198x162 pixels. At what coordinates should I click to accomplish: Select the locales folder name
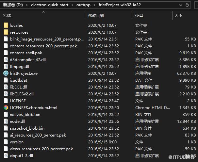tap(16, 25)
